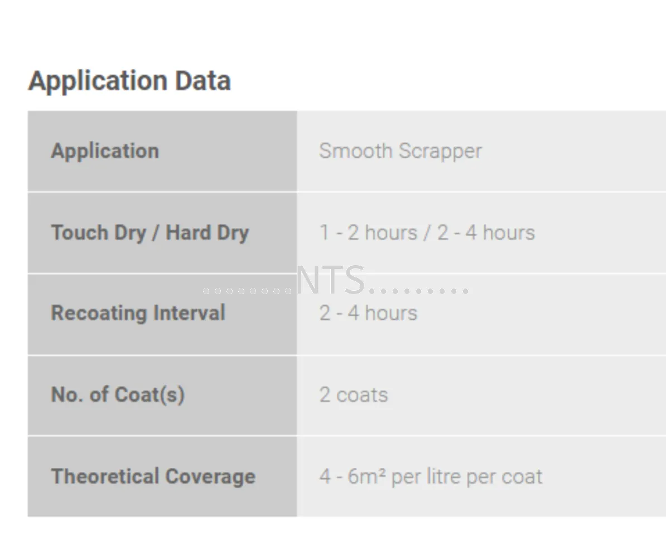This screenshot has width=666, height=557.
Task: Select the Application label cell
Action: tap(162, 151)
